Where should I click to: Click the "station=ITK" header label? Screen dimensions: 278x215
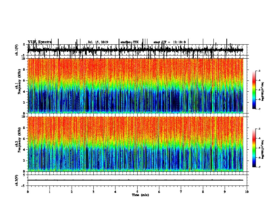(x=130, y=42)
